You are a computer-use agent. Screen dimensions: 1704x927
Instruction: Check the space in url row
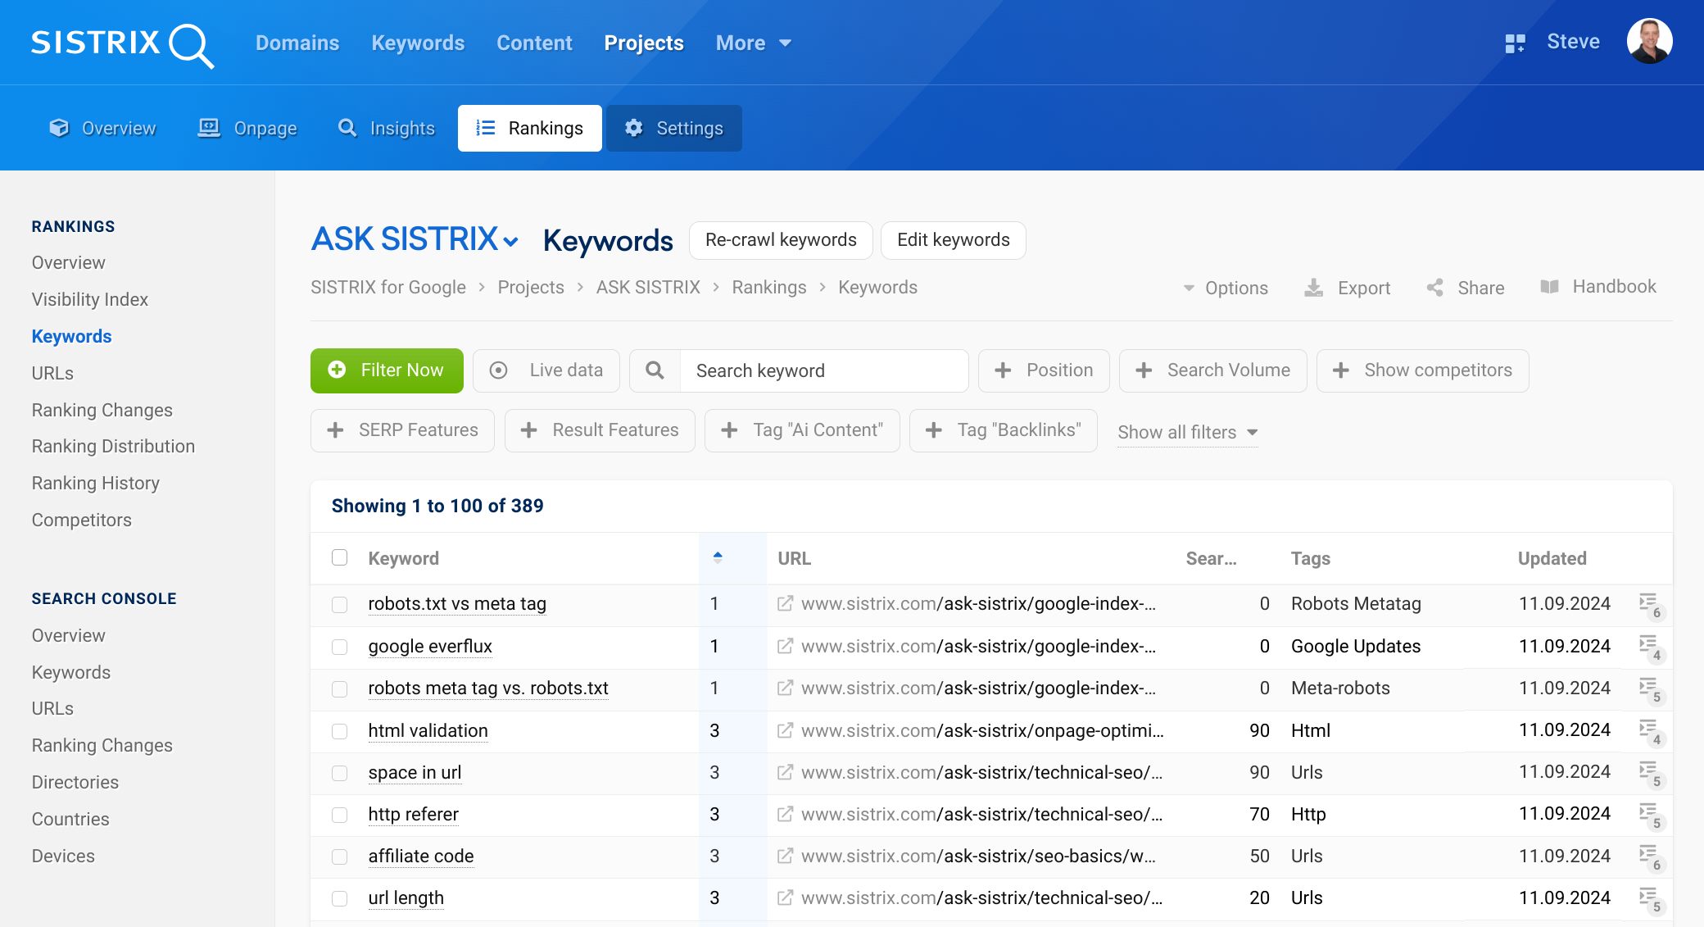point(339,773)
